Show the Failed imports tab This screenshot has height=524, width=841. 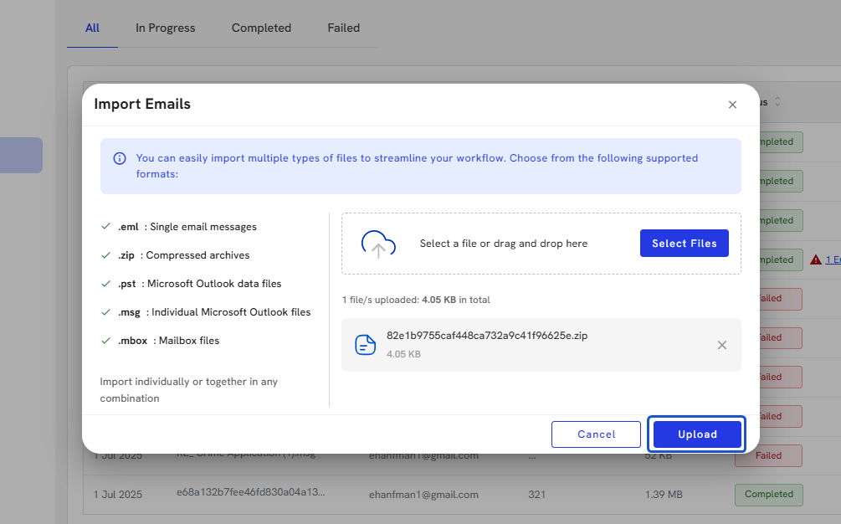tap(343, 28)
